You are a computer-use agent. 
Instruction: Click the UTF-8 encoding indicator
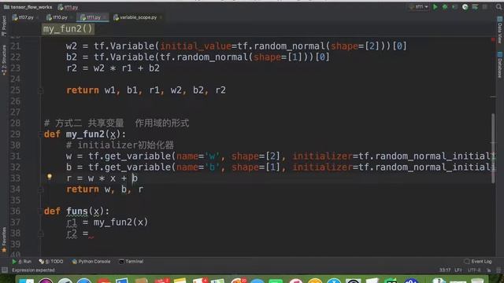pyautogui.click(x=474, y=270)
